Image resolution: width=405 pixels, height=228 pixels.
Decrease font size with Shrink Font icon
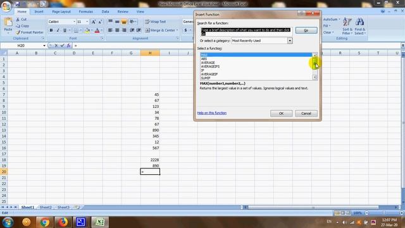coord(100,22)
